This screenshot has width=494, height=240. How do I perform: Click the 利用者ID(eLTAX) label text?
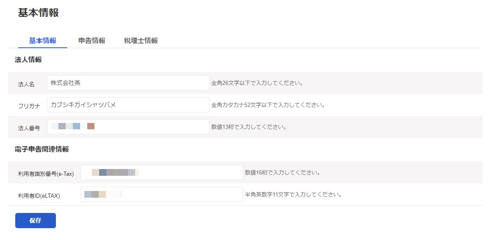[x=39, y=196]
